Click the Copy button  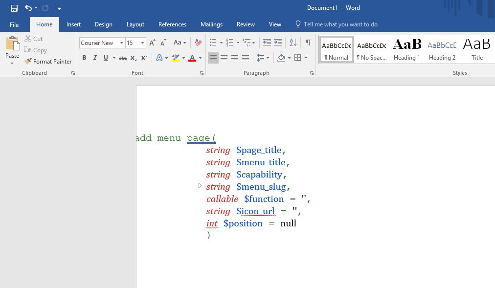pos(36,50)
